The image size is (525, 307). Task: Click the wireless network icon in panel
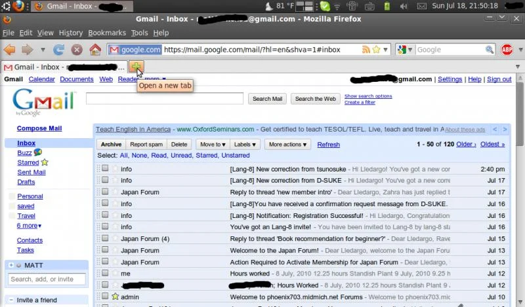point(337,6)
